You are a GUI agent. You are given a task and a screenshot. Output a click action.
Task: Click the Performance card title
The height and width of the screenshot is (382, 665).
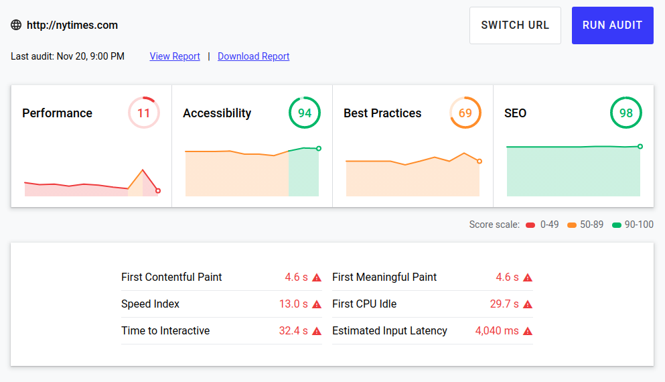point(57,113)
